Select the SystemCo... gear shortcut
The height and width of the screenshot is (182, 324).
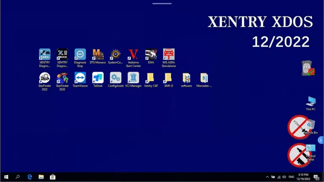[x=116, y=56]
